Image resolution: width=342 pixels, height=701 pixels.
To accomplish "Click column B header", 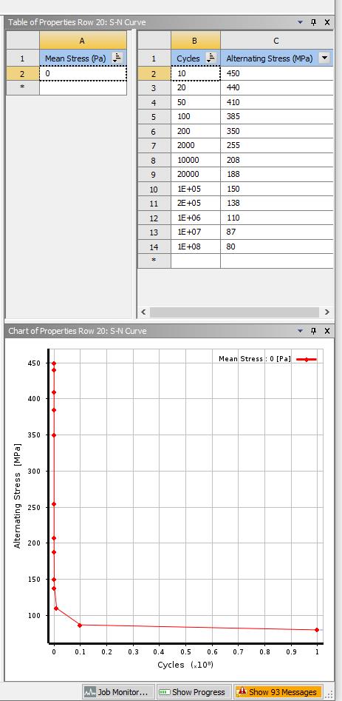I will pos(196,41).
